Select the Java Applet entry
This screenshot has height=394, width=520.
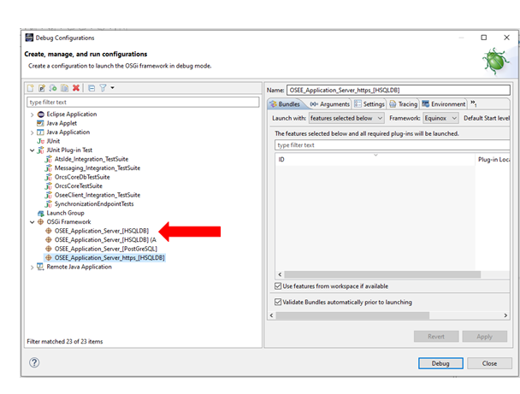[62, 123]
